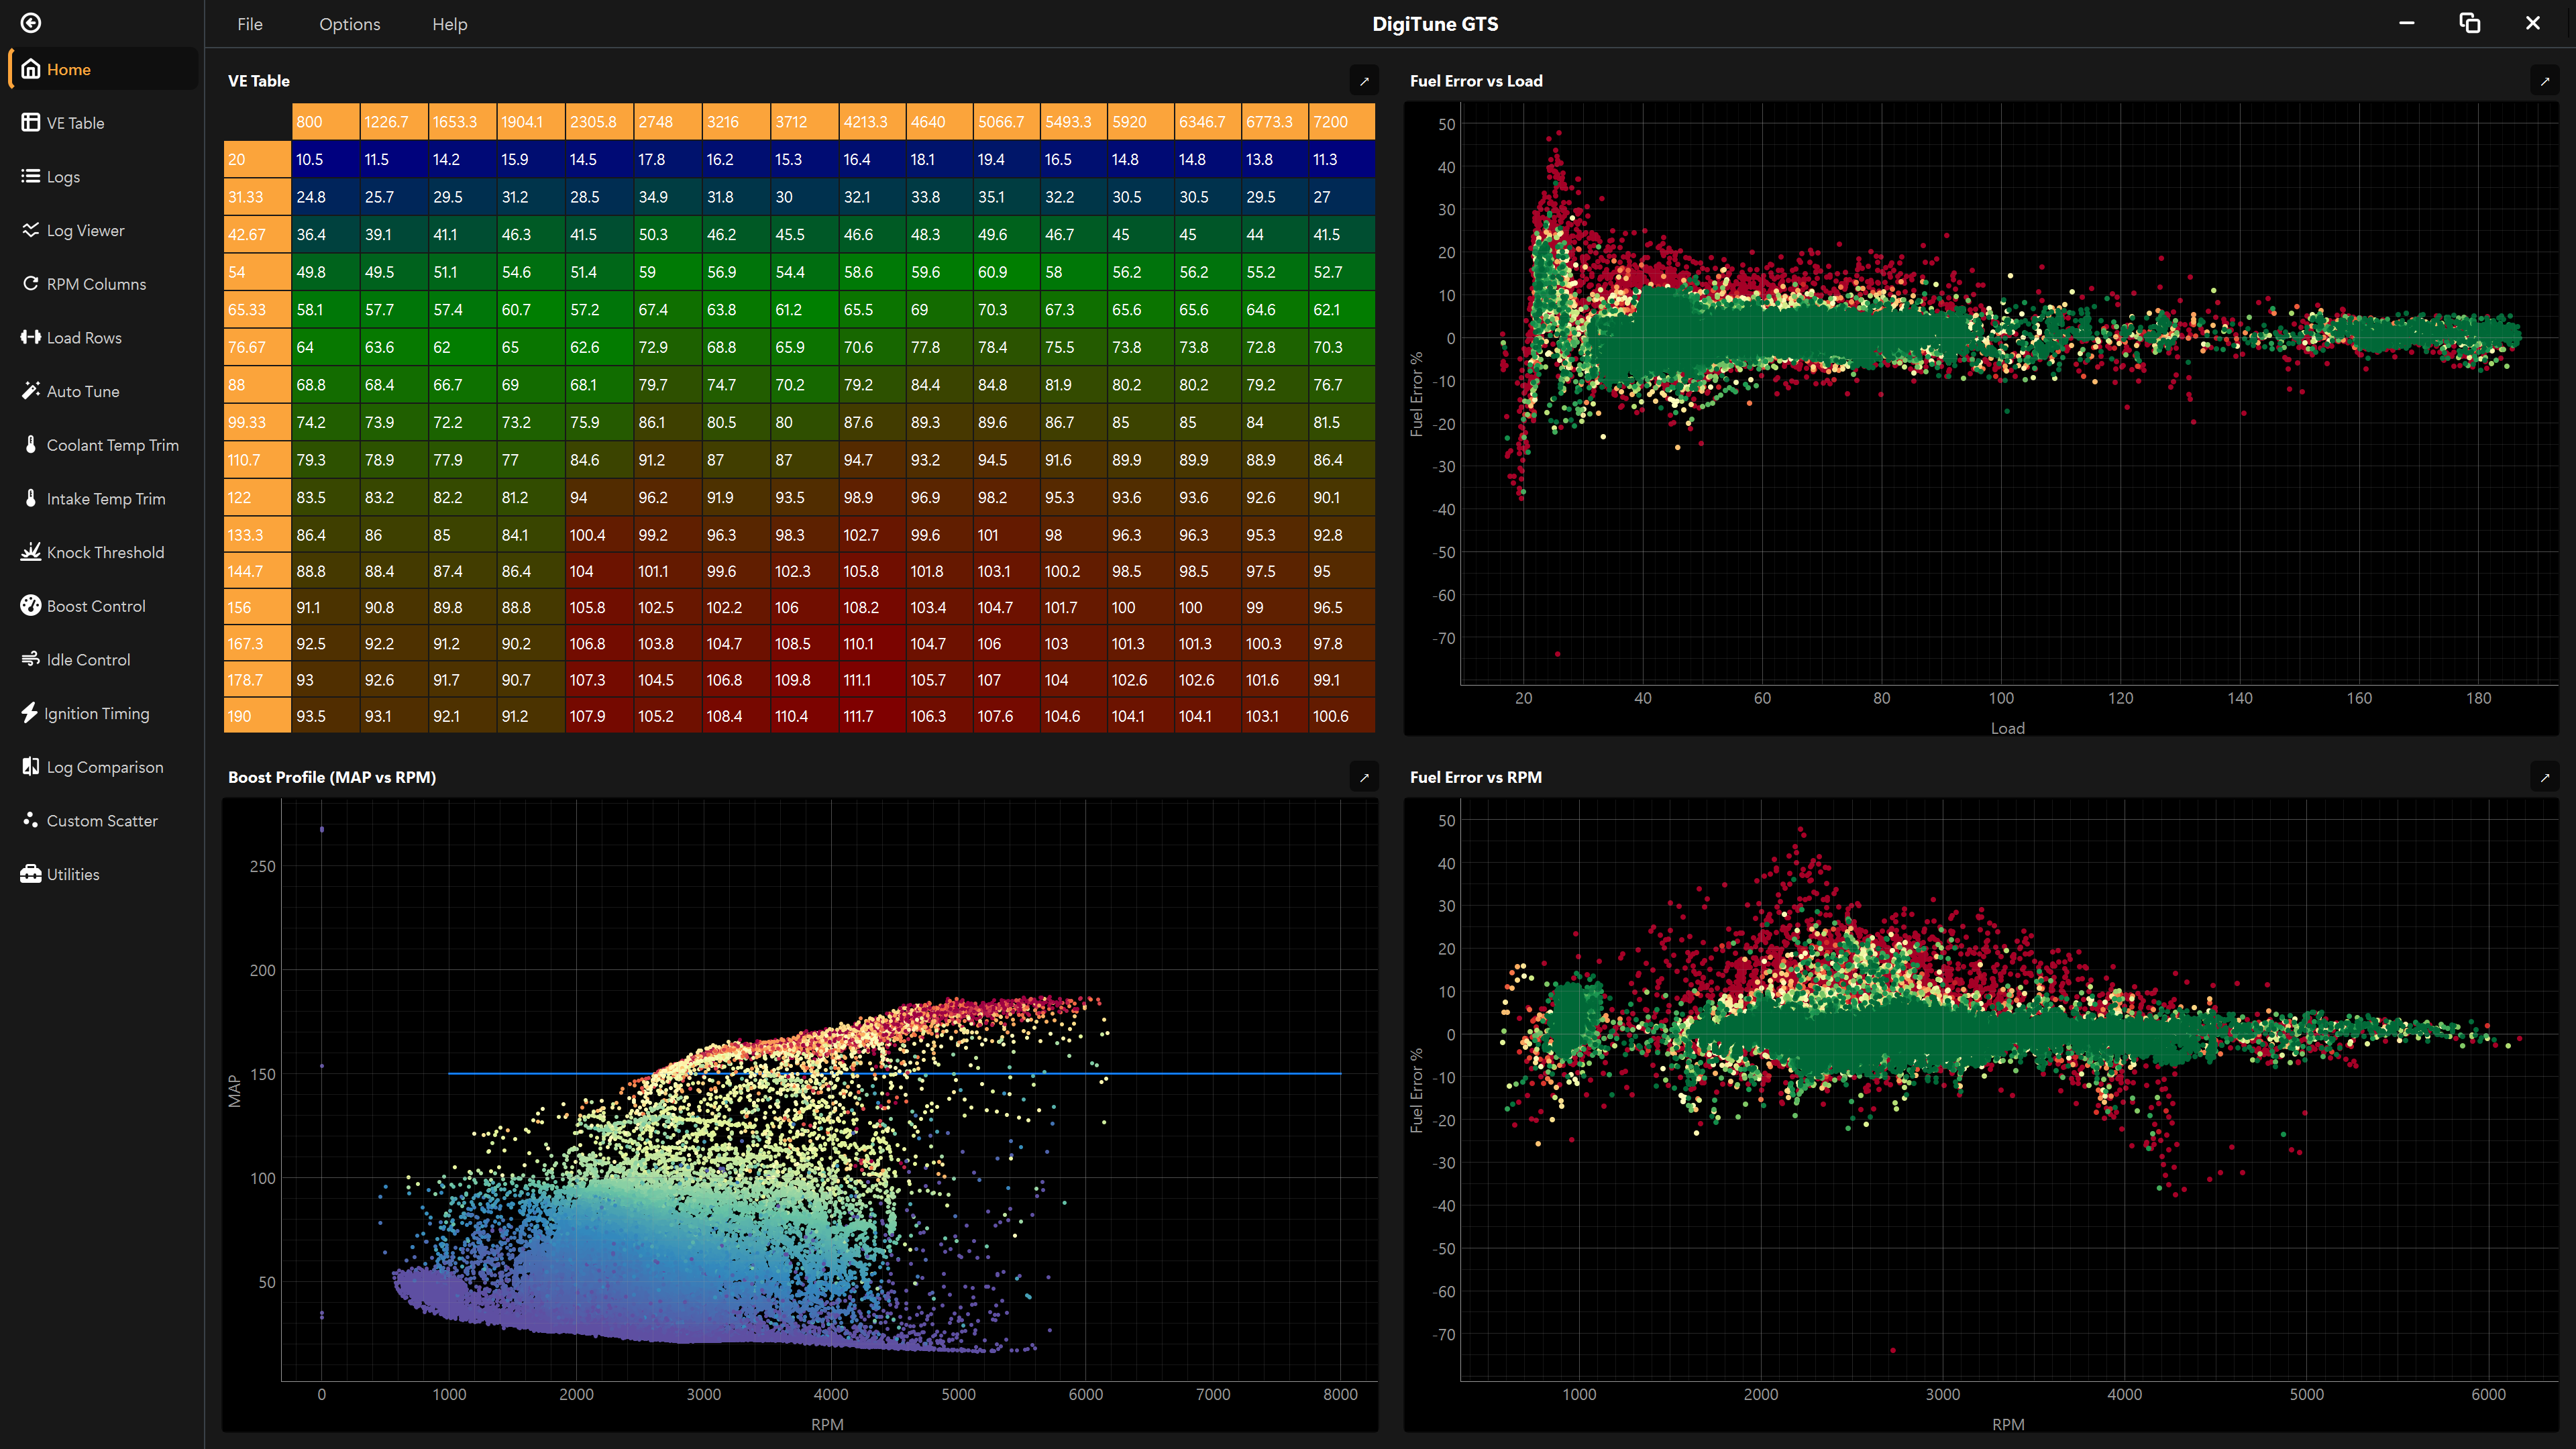Viewport: 2576px width, 1449px height.
Task: Select the 5066.7 RPM column header
Action: (1006, 121)
